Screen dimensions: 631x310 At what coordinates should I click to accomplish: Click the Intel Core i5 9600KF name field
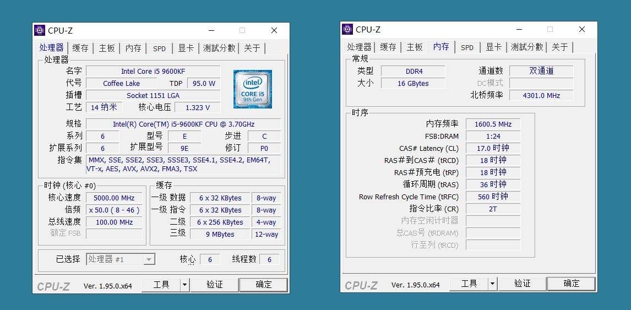click(153, 71)
